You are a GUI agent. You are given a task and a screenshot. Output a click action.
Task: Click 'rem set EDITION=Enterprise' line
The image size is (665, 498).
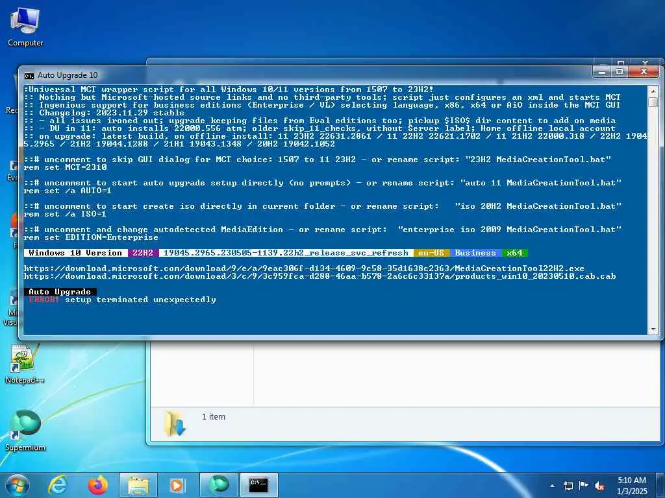tap(91, 237)
